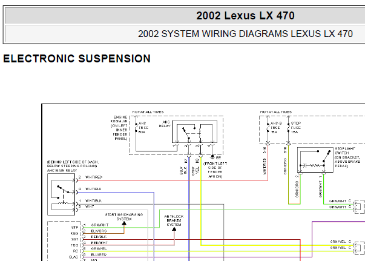The image size is (365, 261).
Task: Click the "STOP FUSE 15A" label
Action: tap(296, 128)
